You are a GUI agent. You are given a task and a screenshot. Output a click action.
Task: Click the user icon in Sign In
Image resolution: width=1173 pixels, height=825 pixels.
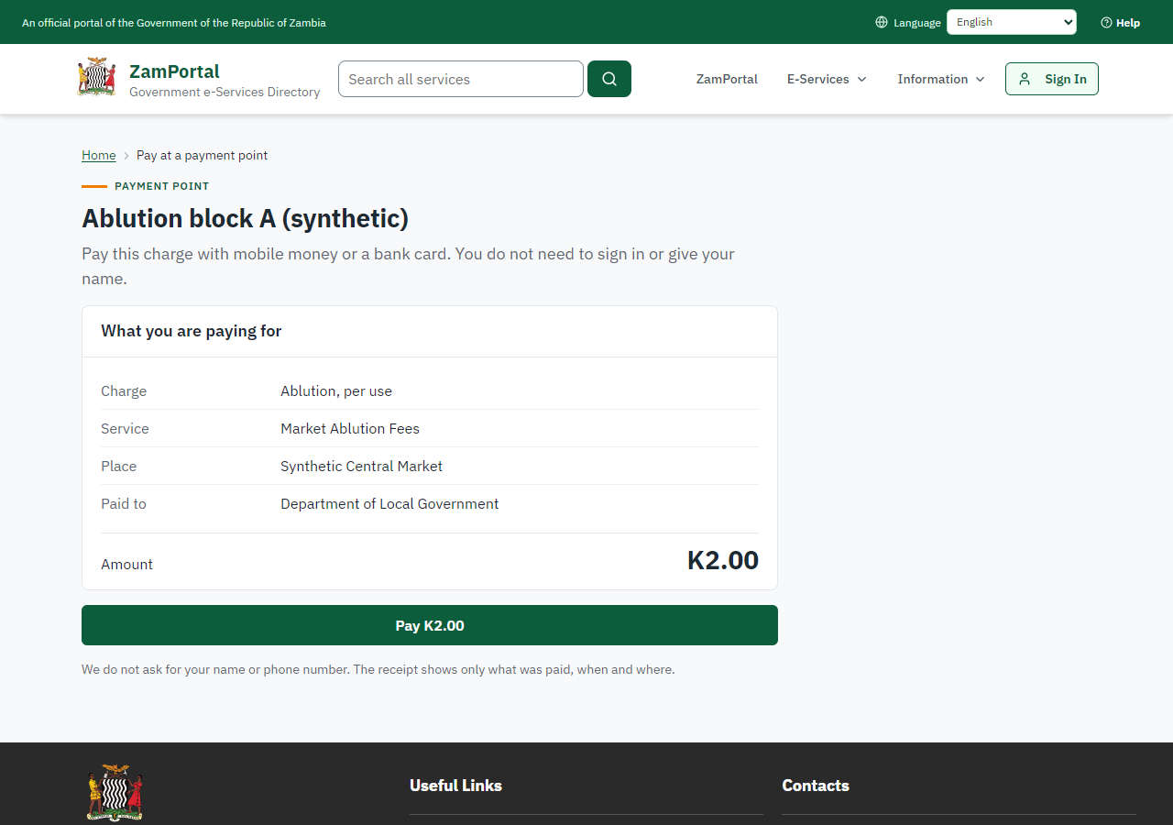[1025, 79]
